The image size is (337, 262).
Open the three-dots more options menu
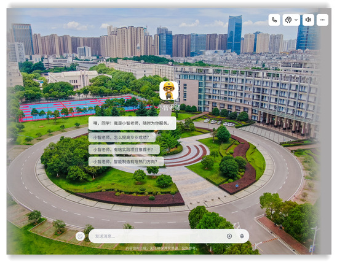click(322, 20)
